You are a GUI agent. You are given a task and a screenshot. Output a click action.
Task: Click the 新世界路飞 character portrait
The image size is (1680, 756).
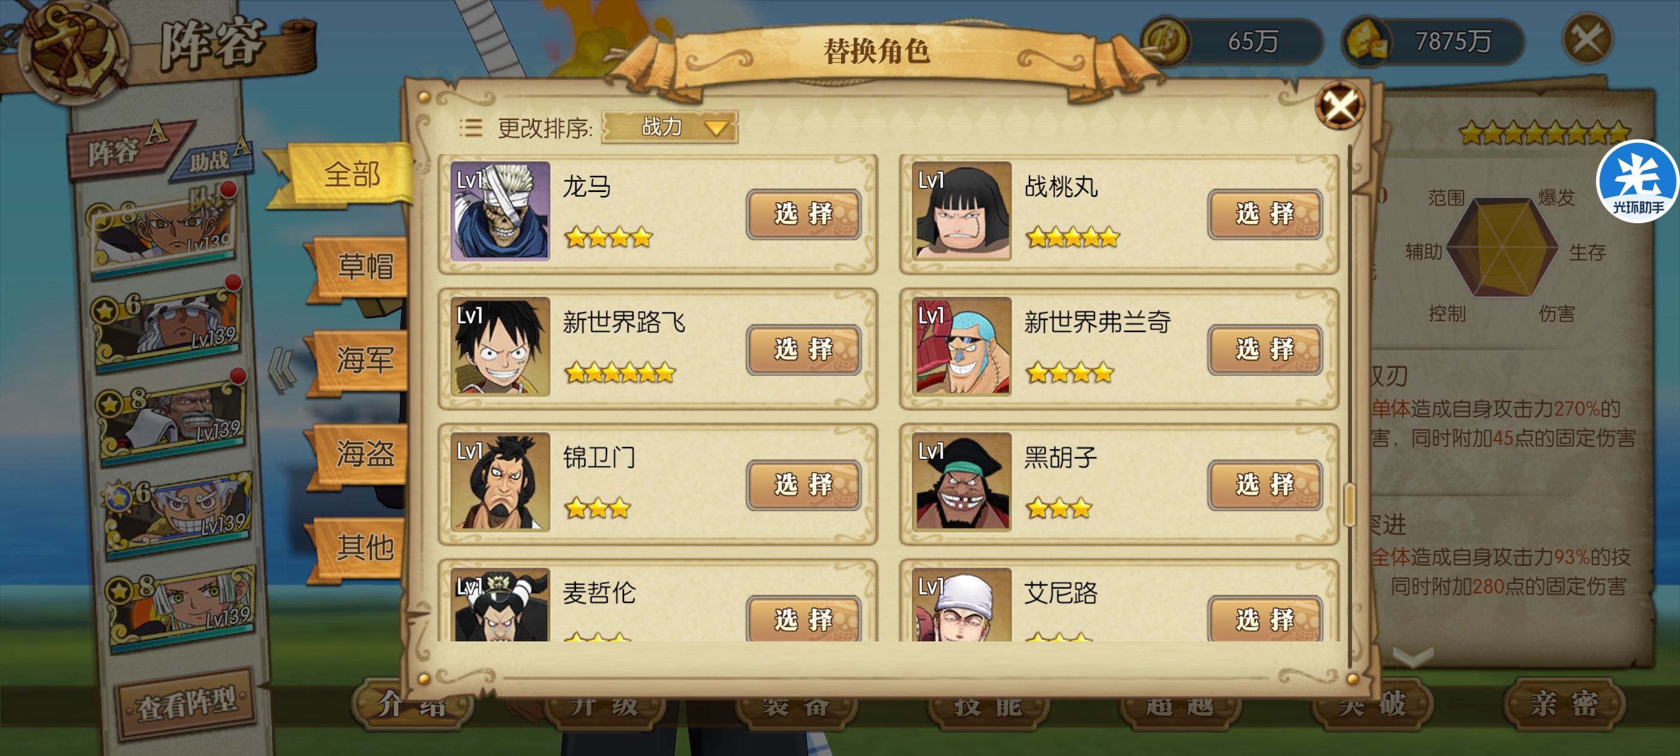click(x=500, y=346)
